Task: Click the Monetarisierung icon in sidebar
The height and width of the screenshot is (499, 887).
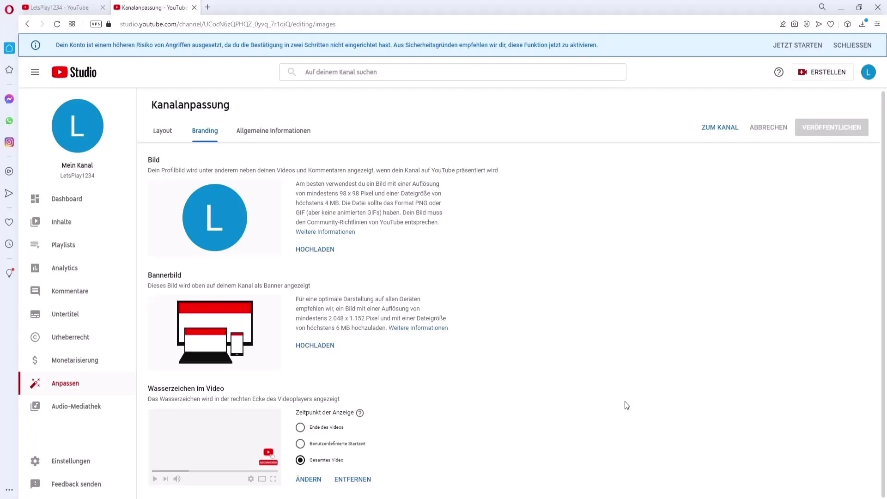Action: click(35, 360)
